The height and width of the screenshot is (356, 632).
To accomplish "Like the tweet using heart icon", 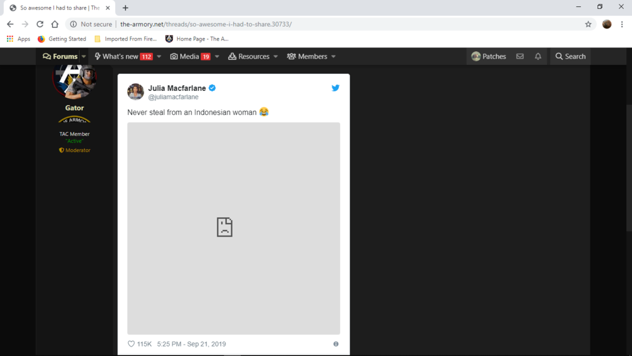I will tap(131, 344).
